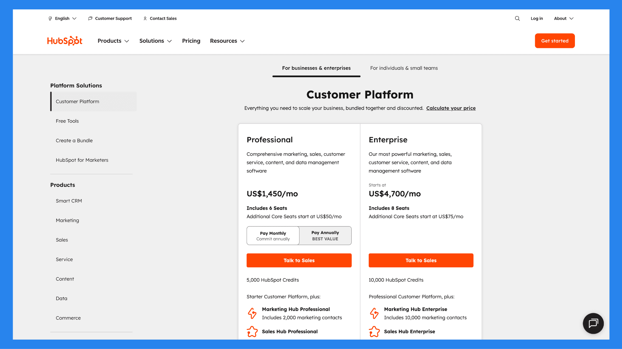Click the Sales Hub Enterprise text
Image resolution: width=622 pixels, height=349 pixels.
[409, 332]
